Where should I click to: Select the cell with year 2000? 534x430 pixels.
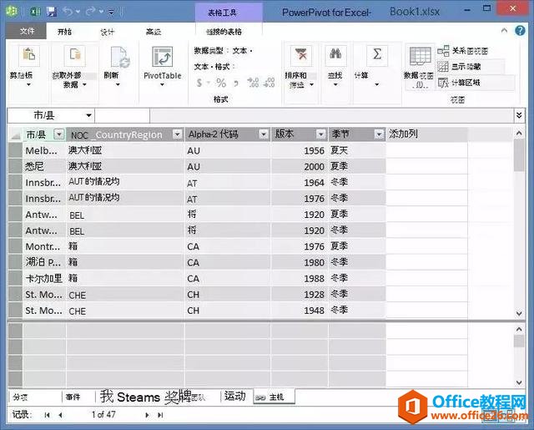300,167
